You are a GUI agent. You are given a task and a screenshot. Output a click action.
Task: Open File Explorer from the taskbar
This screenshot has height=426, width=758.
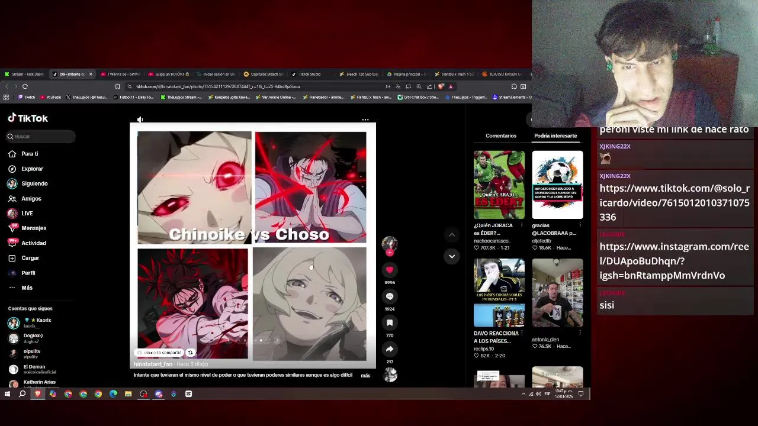[x=128, y=394]
